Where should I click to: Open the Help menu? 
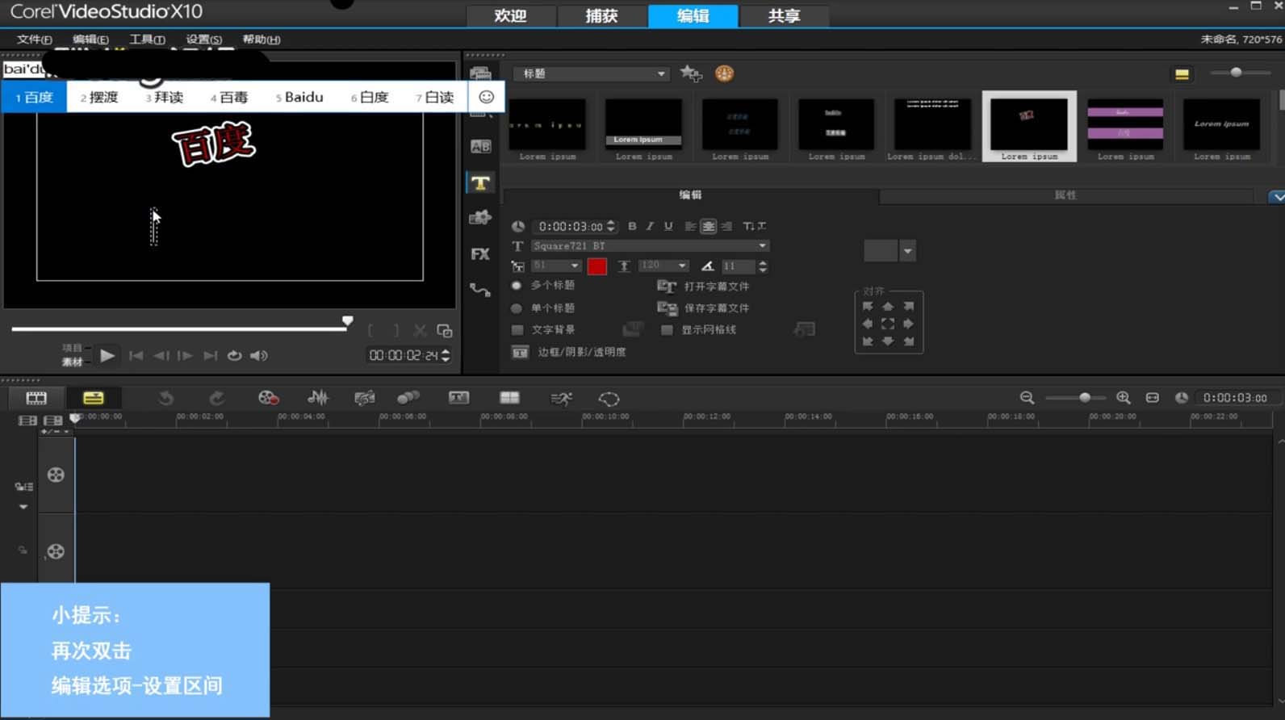(261, 39)
